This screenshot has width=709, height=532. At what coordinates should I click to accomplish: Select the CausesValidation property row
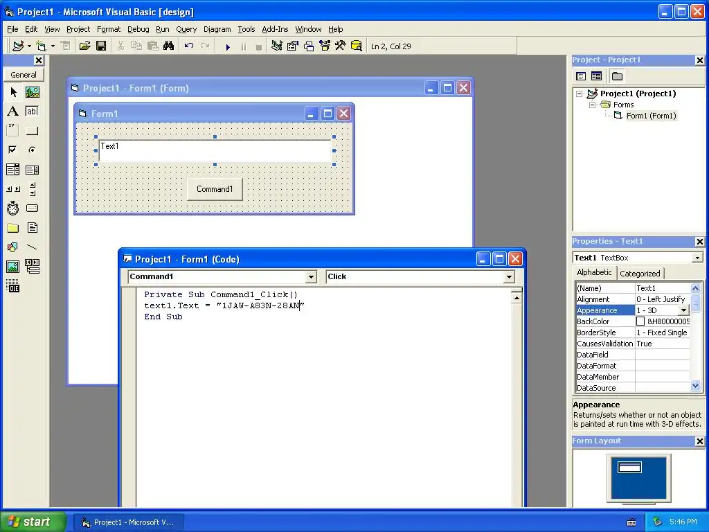tap(633, 344)
